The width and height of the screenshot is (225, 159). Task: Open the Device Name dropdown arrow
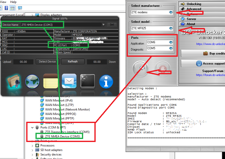[103, 24]
